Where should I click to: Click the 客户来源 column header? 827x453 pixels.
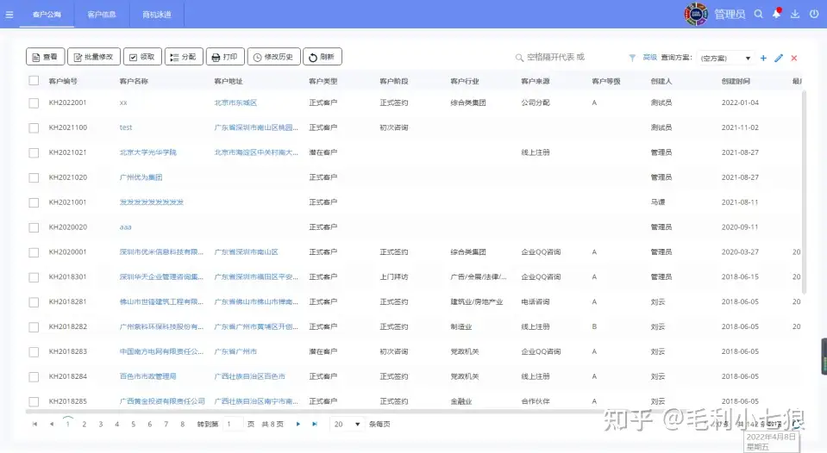(x=536, y=81)
